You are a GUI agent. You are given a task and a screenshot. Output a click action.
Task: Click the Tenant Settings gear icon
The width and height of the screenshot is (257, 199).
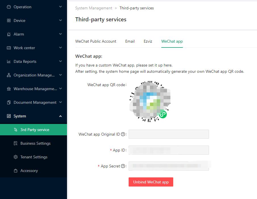pos(16,157)
